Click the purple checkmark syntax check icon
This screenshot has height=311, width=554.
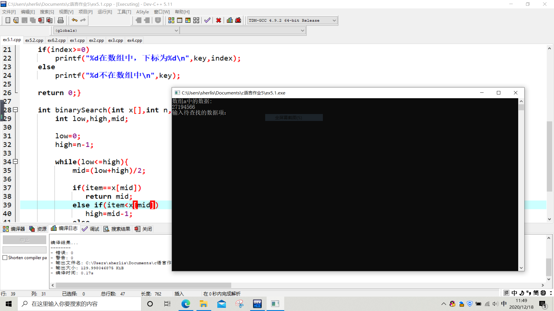tap(207, 20)
